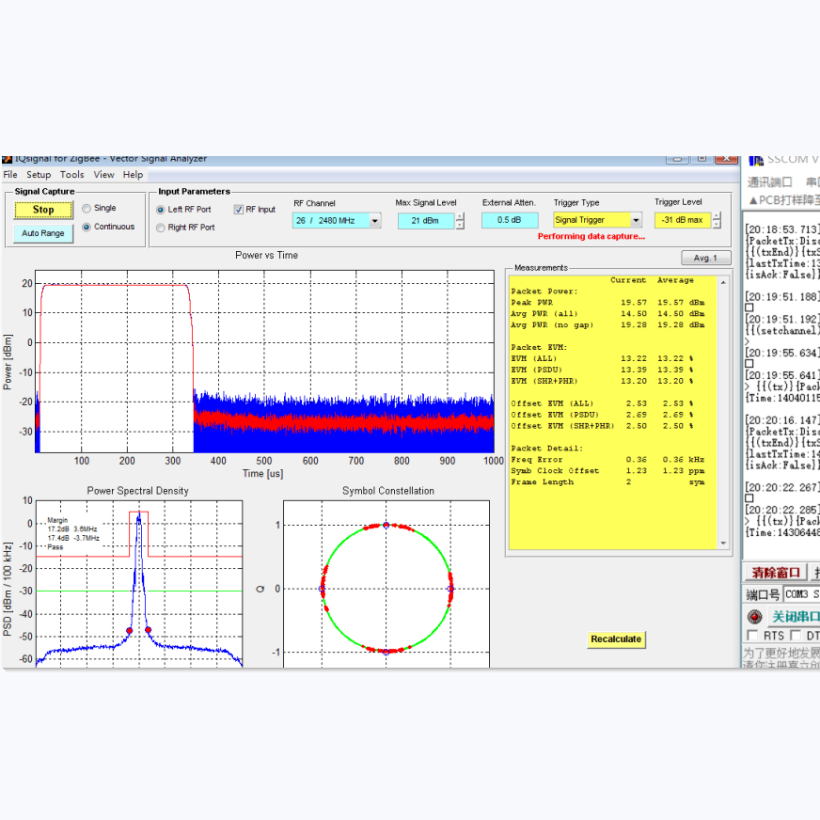Decrease Trigger Level with down arrow

tap(717, 225)
